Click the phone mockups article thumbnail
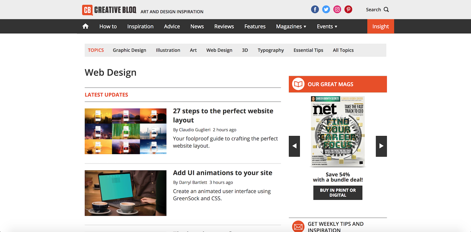Viewport: 471px width, 232px height. click(126, 131)
